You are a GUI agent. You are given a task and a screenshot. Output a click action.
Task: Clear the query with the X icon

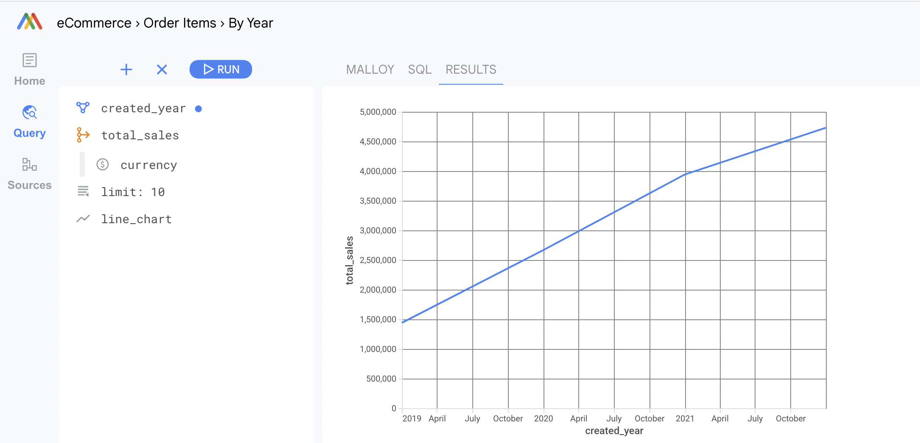point(162,69)
